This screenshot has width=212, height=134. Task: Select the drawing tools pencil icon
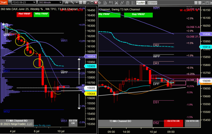point(72,2)
